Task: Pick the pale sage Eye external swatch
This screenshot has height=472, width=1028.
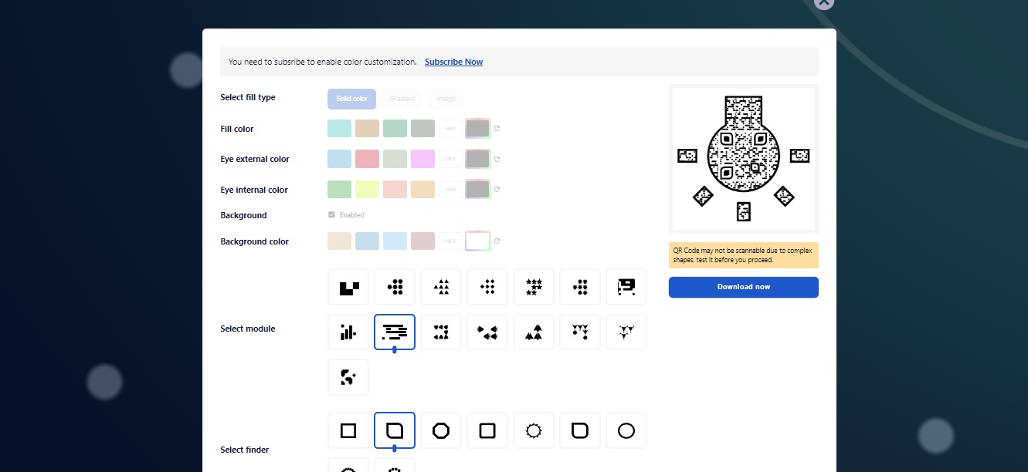Action: point(395,159)
